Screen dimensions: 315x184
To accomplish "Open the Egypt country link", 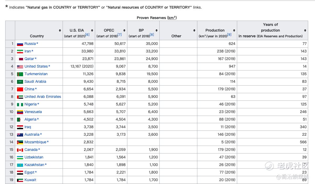I will 30,172.
